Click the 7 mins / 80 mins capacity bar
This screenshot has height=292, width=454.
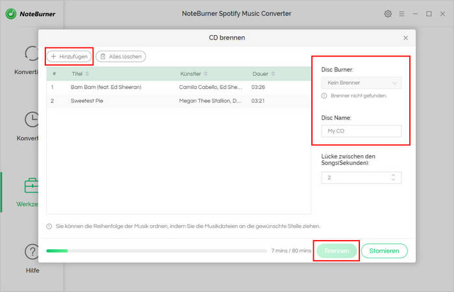pyautogui.click(x=157, y=251)
